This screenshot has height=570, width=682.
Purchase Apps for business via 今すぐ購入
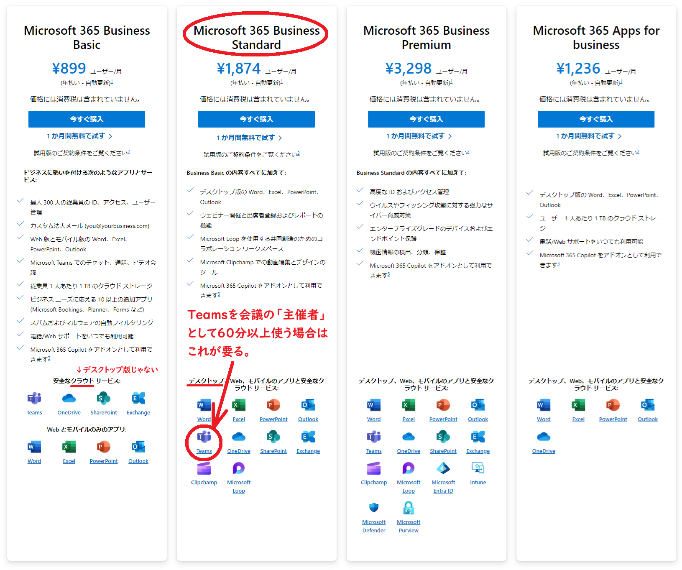596,119
